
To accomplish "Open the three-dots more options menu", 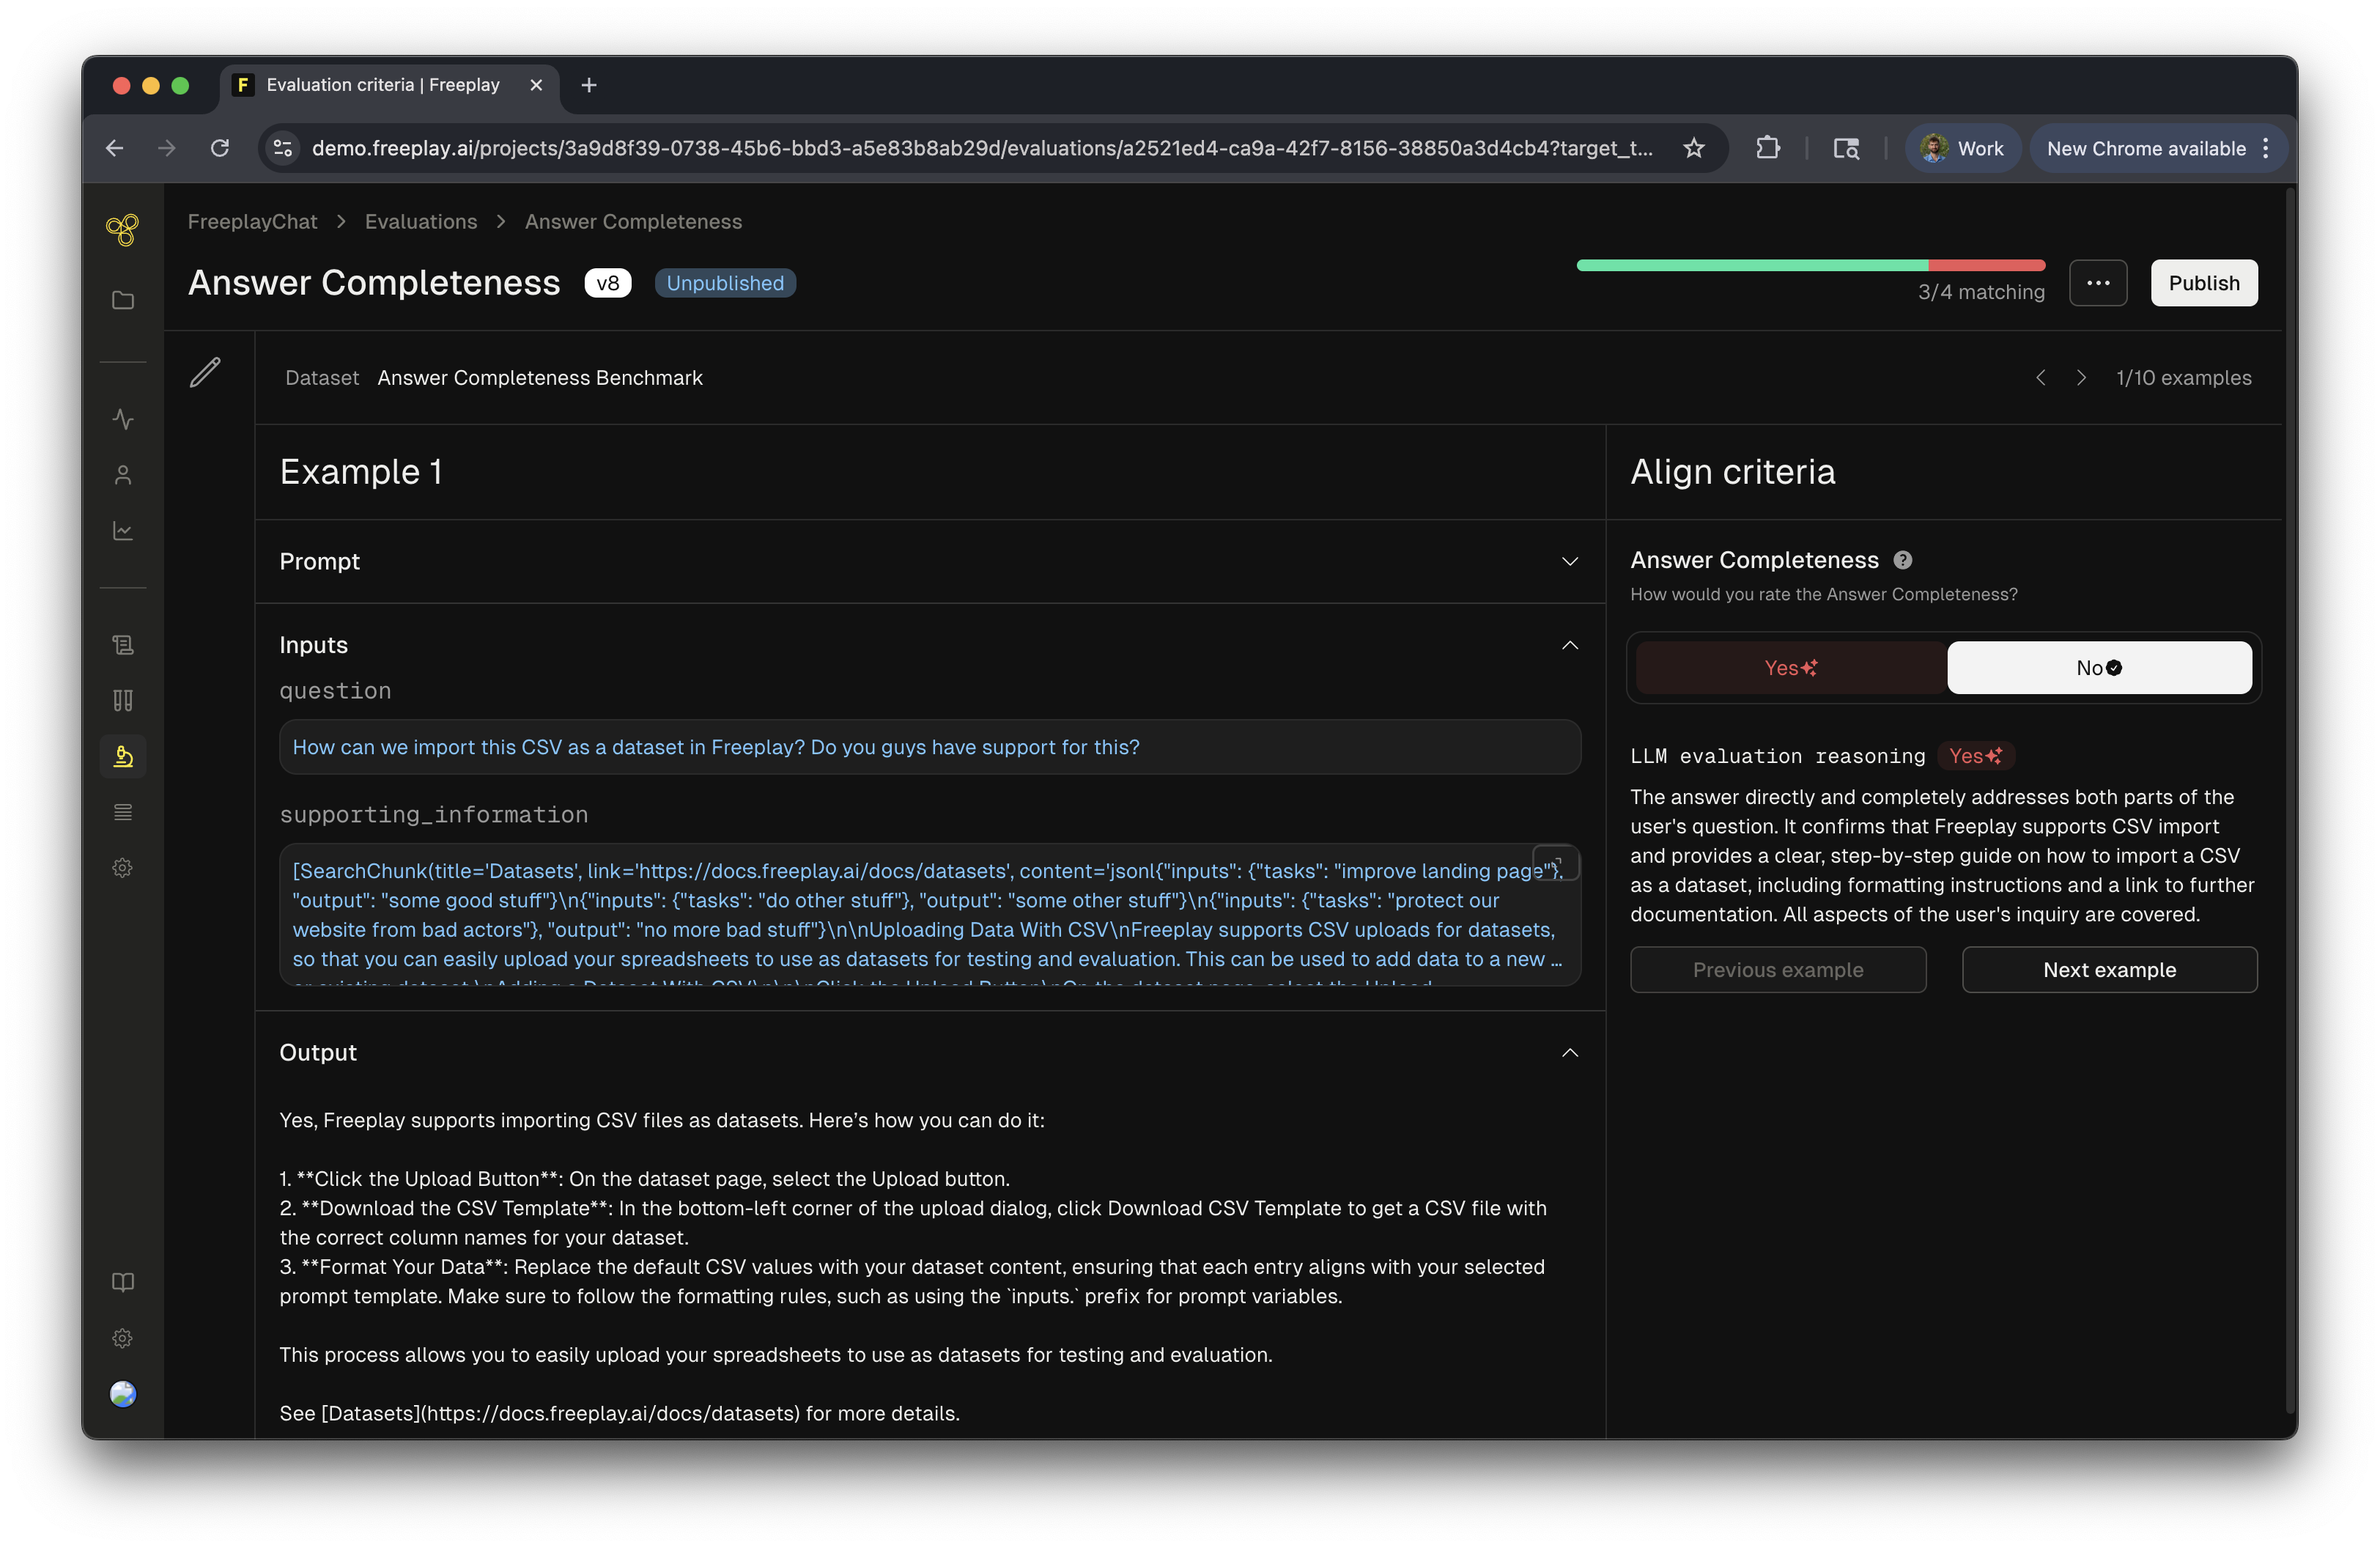I will click(2098, 283).
